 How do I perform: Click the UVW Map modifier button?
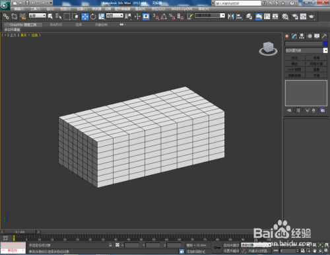pyautogui.click(x=294, y=69)
